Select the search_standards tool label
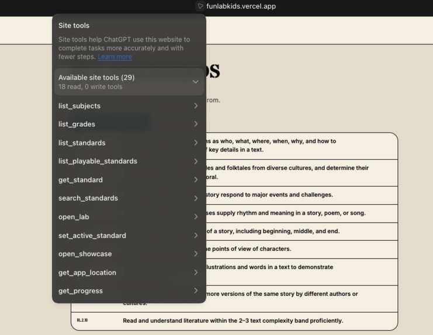433x335 pixels. [88, 198]
